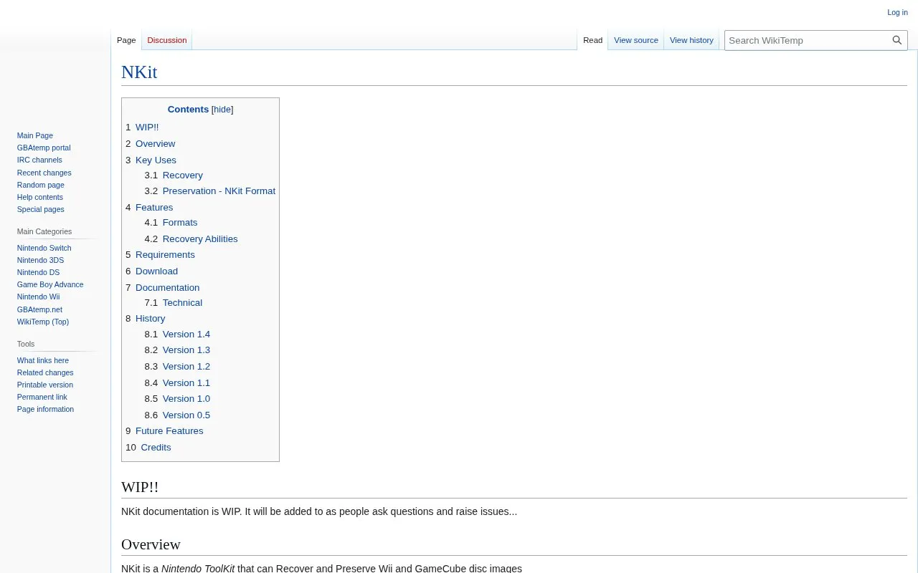
Task: Hide the Contents table
Action: tap(222, 110)
